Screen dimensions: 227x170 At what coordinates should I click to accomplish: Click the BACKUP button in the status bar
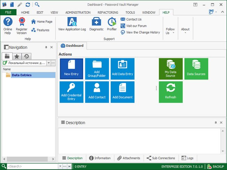click(x=215, y=167)
